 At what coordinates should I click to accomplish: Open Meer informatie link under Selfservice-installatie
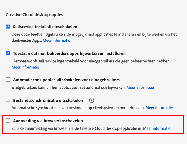56,40
